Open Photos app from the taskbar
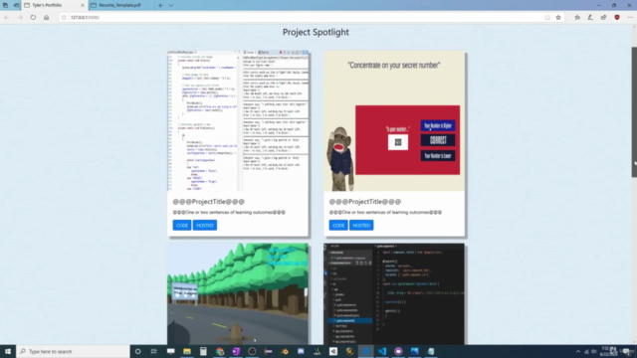Screen dimensions: 637x358 (415, 351)
